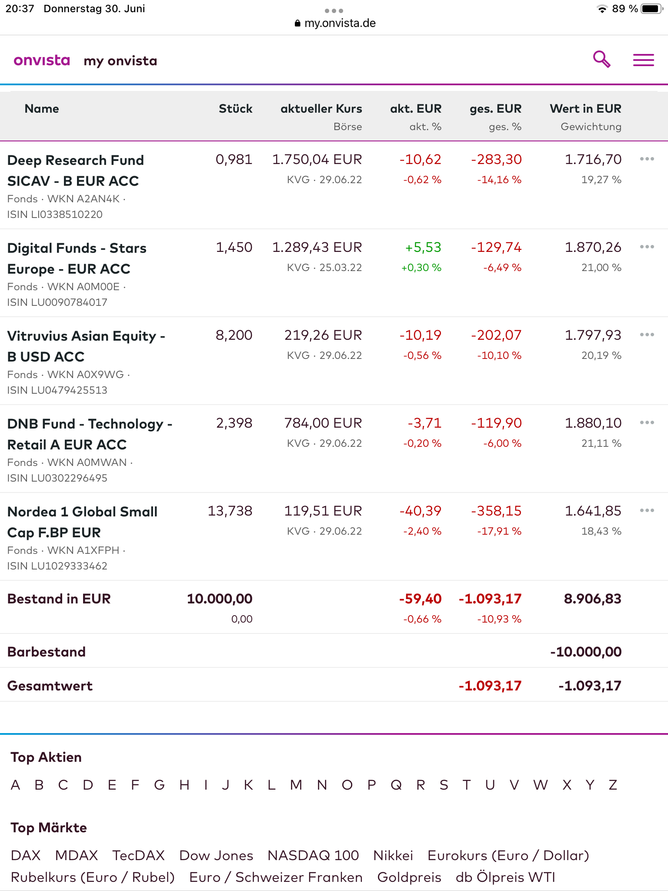Sort the table by Name column
668x891 pixels.
42,109
